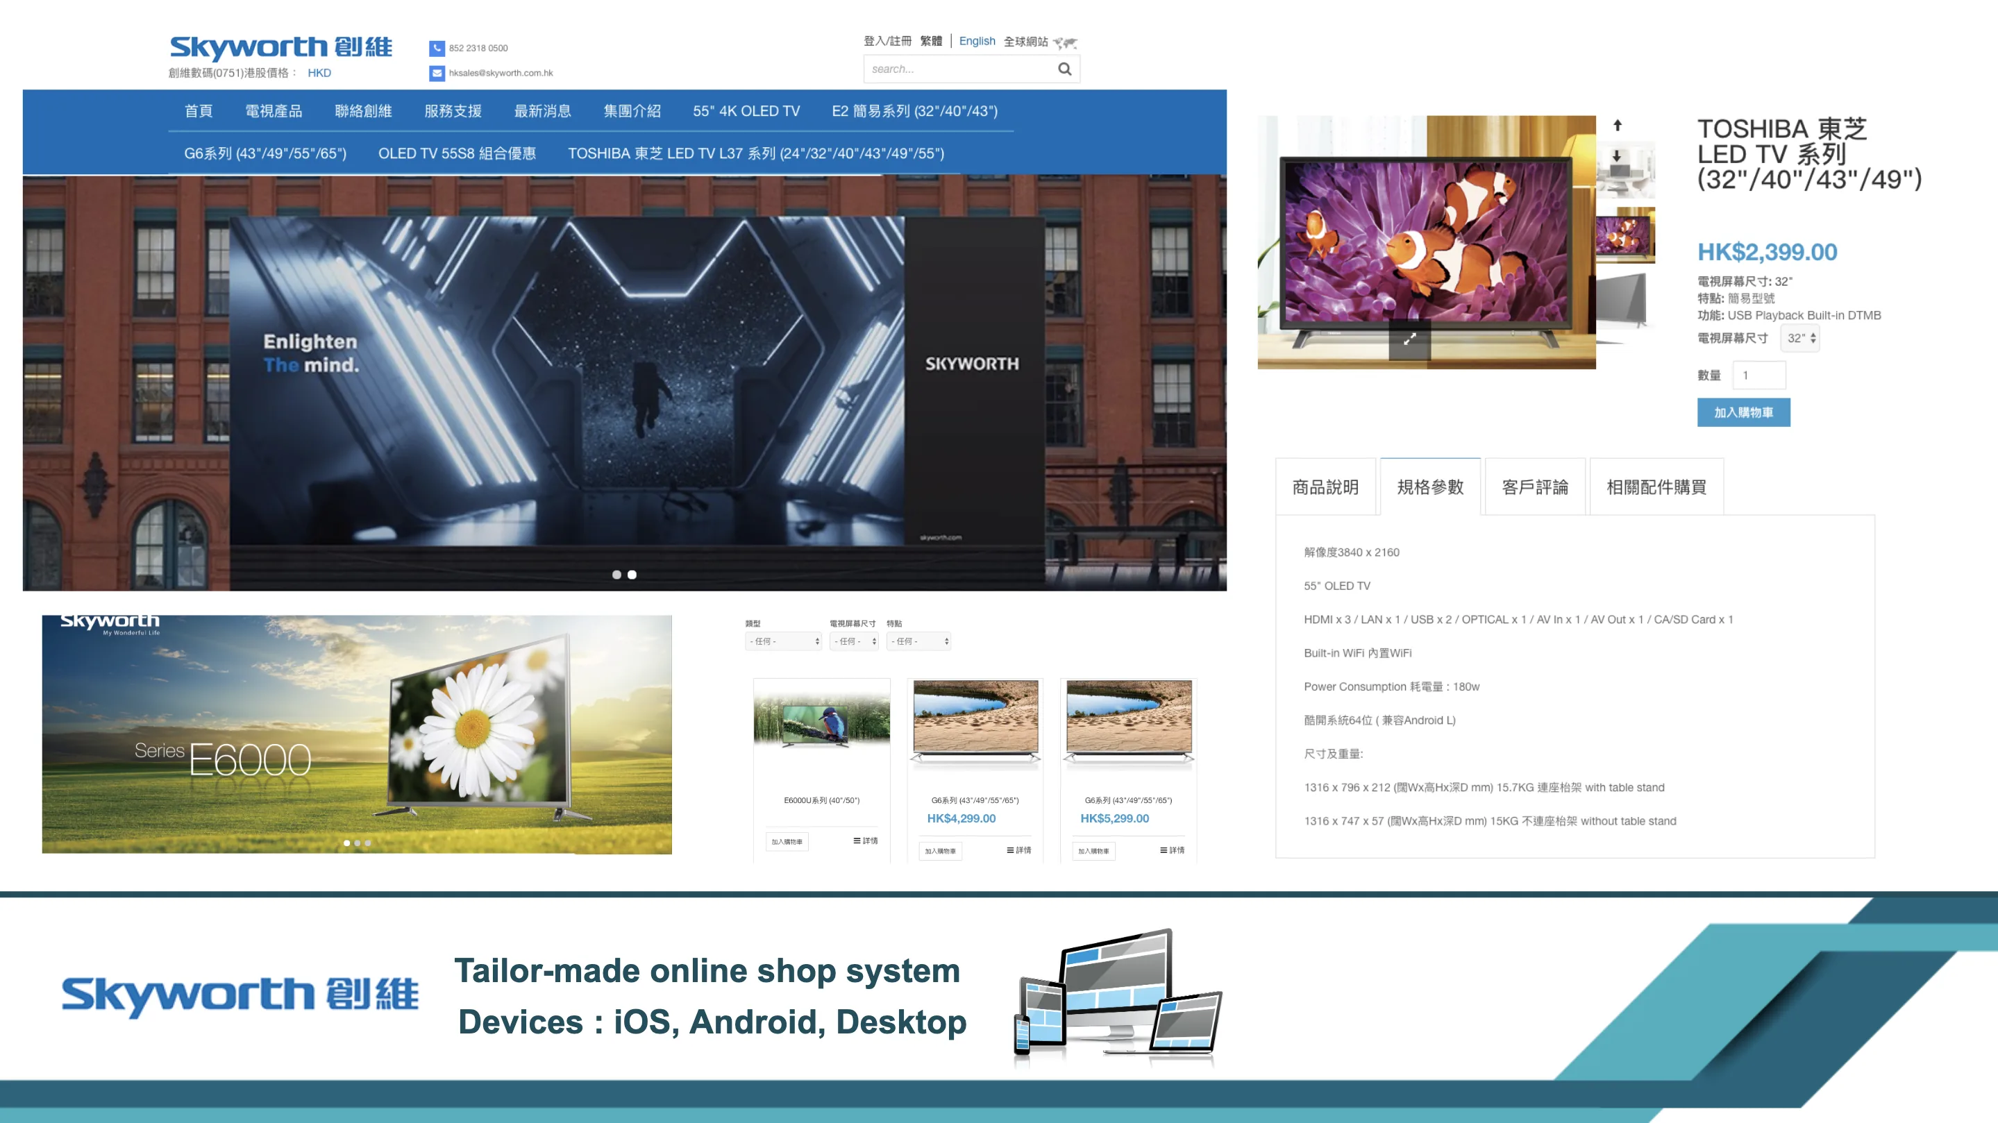Open the 32" screen size selector on the Toshiba page
This screenshot has height=1123, width=1998.
[x=1800, y=338]
